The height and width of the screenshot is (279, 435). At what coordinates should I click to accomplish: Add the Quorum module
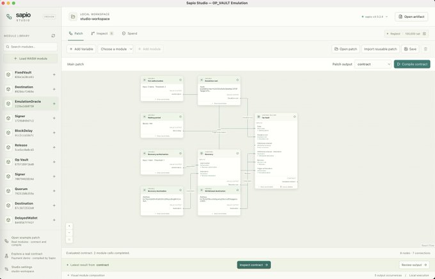point(54,191)
